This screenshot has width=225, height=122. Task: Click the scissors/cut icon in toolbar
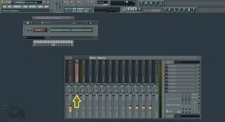coord(179,10)
